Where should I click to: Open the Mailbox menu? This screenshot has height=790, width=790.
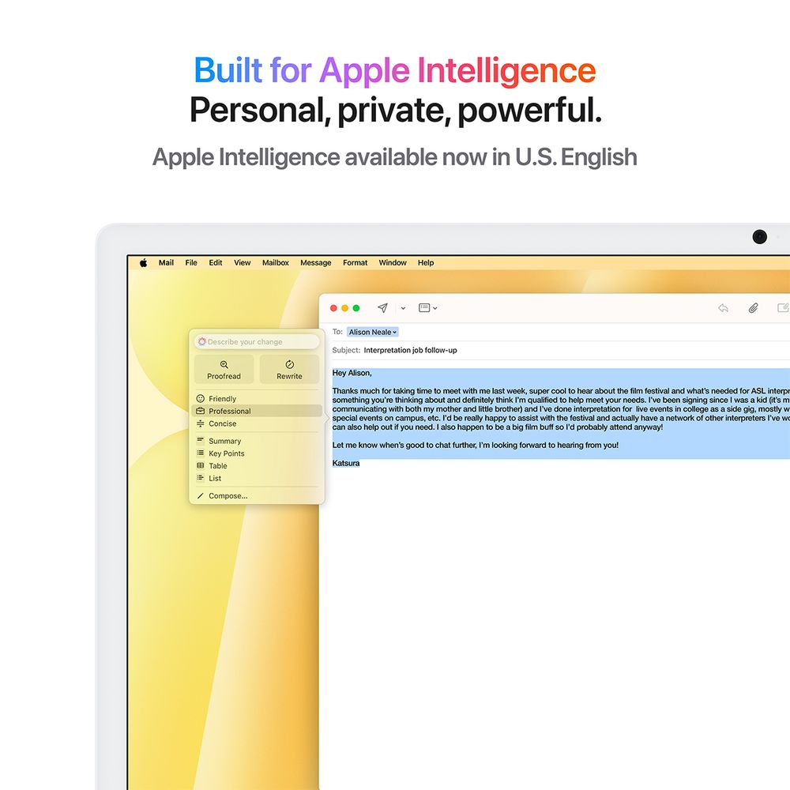(276, 263)
